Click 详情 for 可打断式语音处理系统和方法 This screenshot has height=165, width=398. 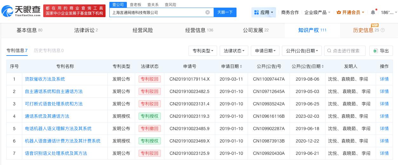click(x=384, y=104)
